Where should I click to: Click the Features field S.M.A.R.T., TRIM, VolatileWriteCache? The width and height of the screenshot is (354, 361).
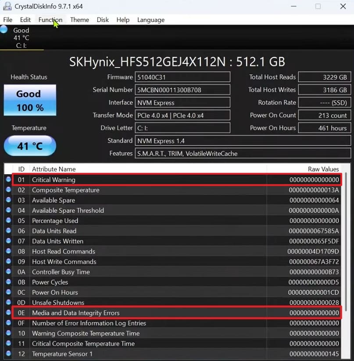243,154
